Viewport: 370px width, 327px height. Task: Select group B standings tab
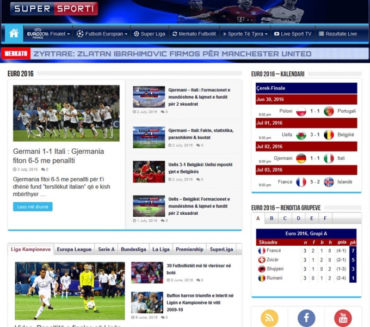tap(272, 219)
